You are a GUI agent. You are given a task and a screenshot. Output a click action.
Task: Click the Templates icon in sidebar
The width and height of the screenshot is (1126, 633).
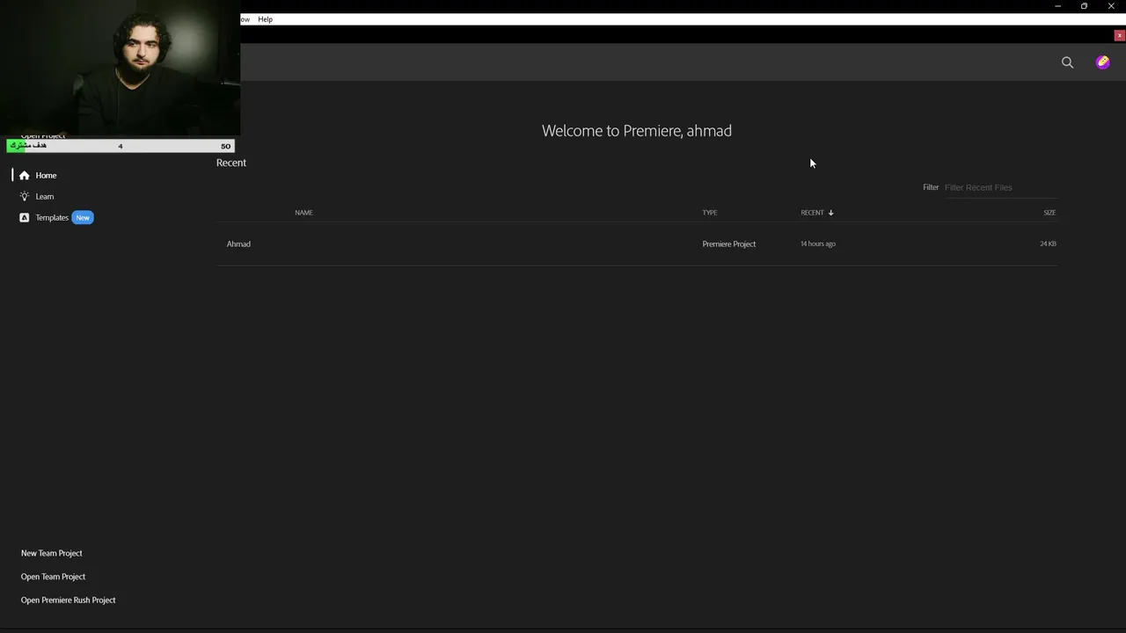[x=25, y=217]
